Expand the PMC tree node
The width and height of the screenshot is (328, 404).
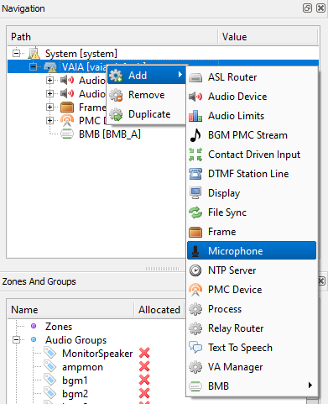click(x=49, y=120)
